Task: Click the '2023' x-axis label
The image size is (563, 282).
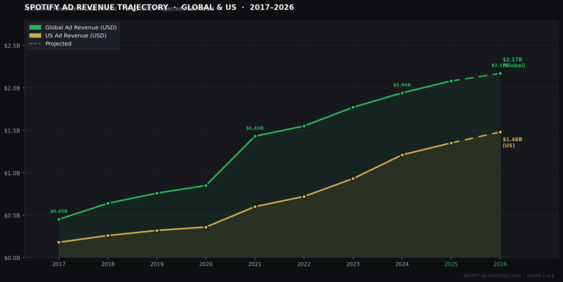Action: [x=353, y=264]
